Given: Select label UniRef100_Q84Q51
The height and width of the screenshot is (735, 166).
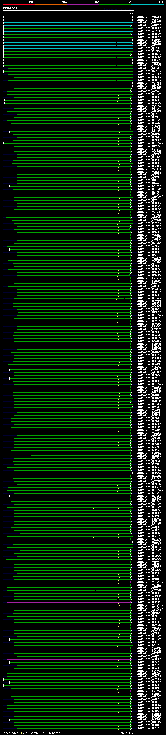Looking at the screenshot, I should click(149, 407).
